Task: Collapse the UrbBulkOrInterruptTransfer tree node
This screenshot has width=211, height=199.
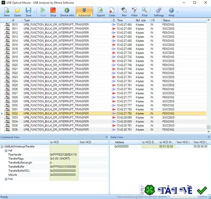Action: coord(2,147)
